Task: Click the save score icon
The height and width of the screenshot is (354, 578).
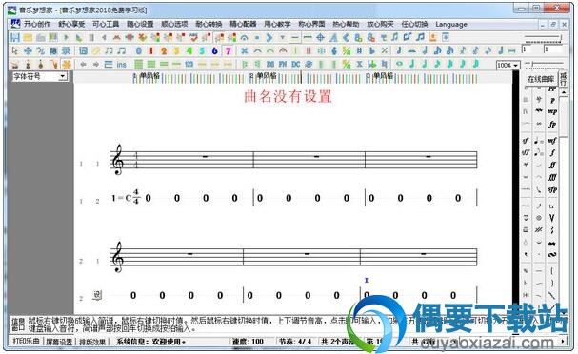Action: [x=15, y=37]
